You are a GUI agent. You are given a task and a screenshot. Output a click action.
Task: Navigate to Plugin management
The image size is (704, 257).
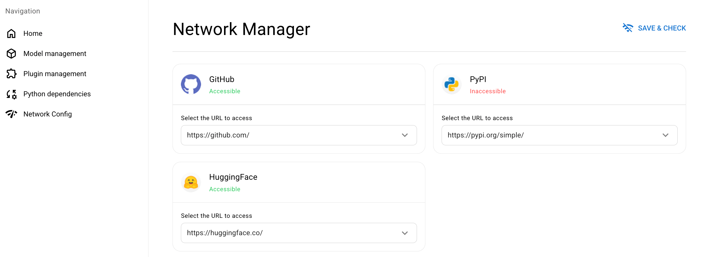55,74
